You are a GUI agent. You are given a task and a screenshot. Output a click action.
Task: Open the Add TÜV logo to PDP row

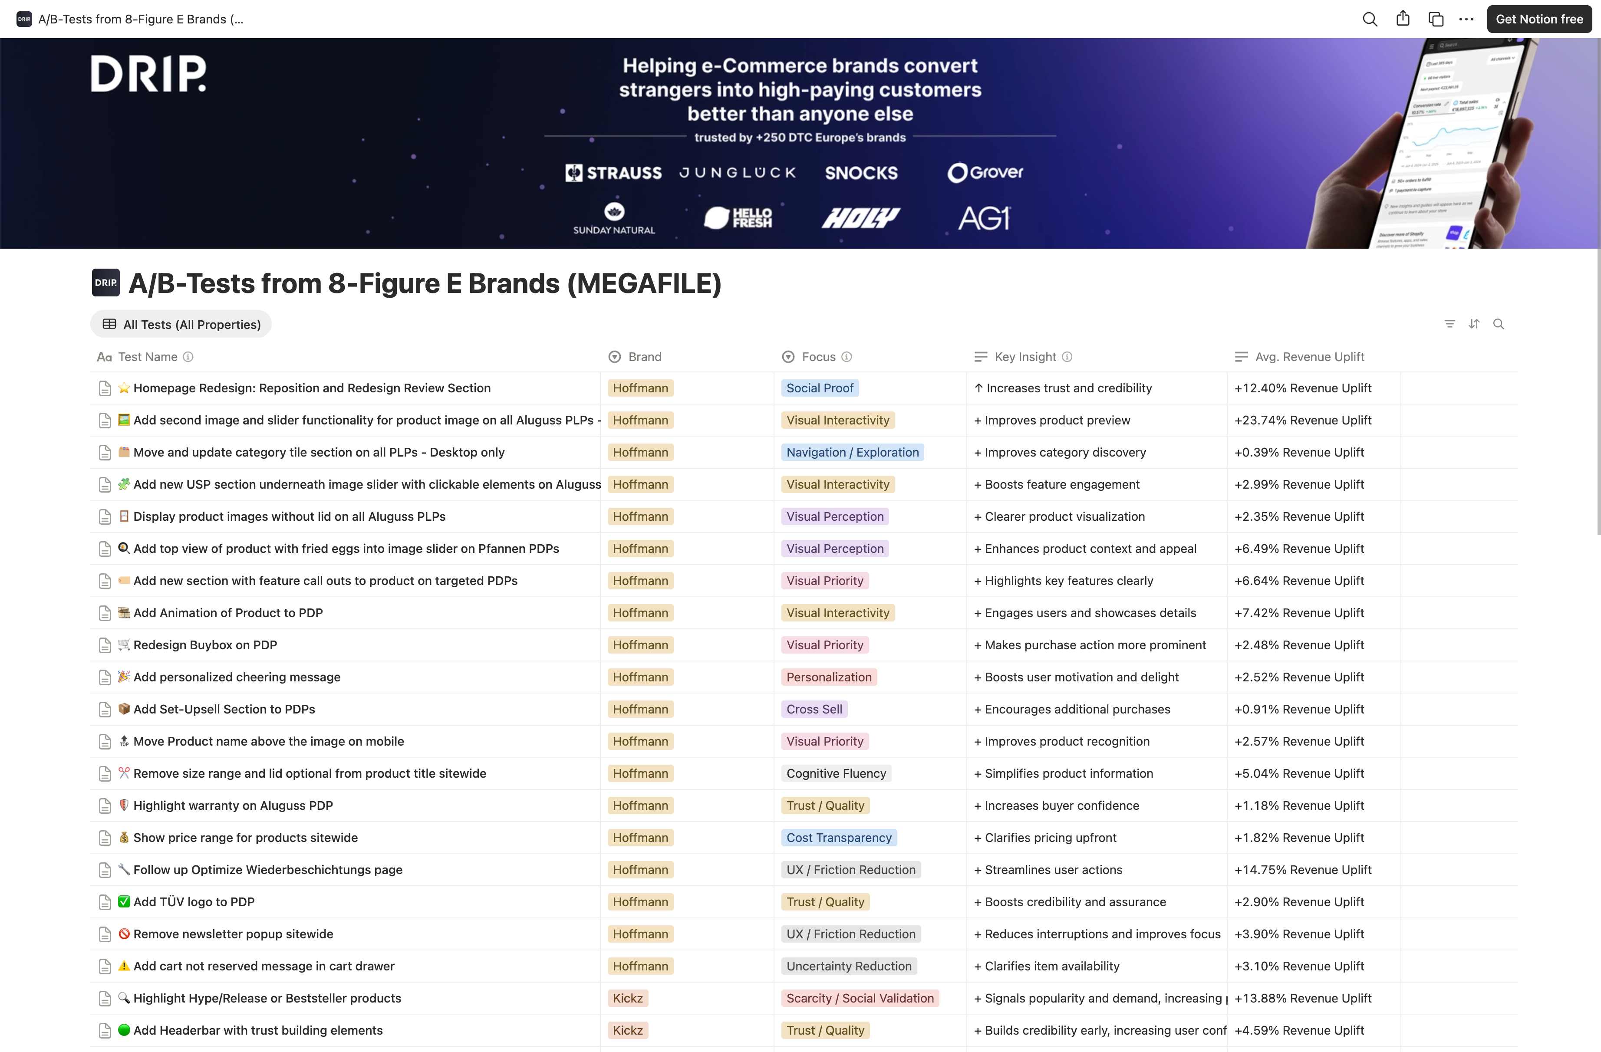point(194,902)
